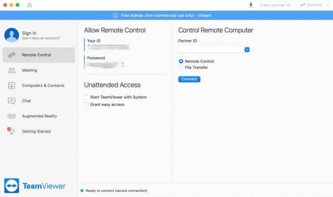Image resolution: width=333 pixels, height=197 pixels.
Task: Click the Meeting people icon in sidebar
Action: (x=12, y=70)
